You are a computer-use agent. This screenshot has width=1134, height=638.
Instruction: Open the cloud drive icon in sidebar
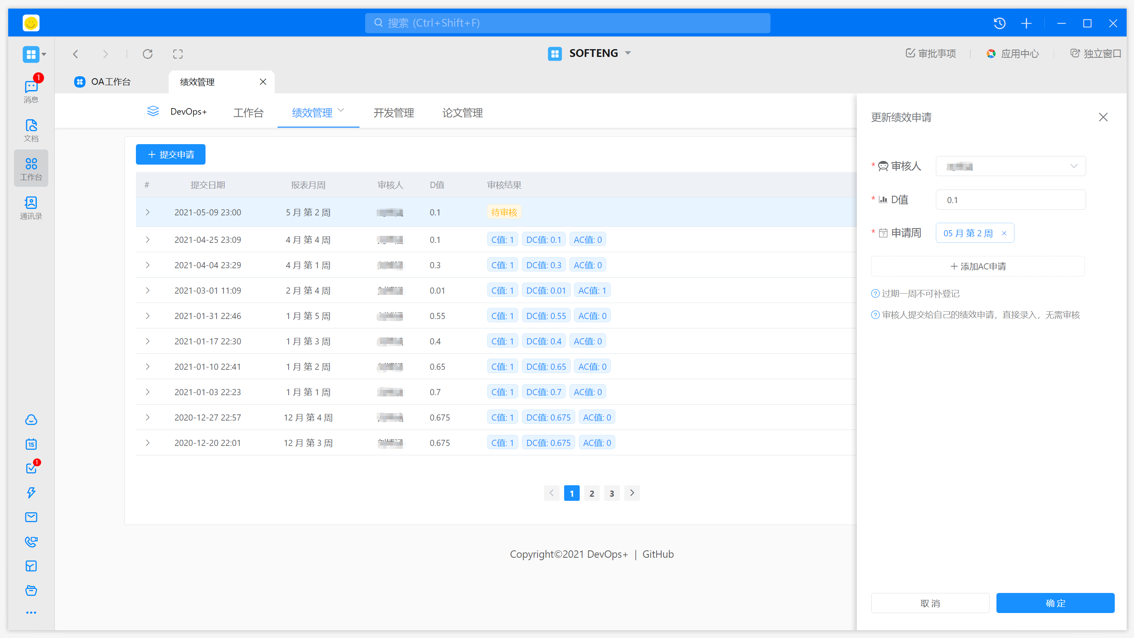pos(31,420)
